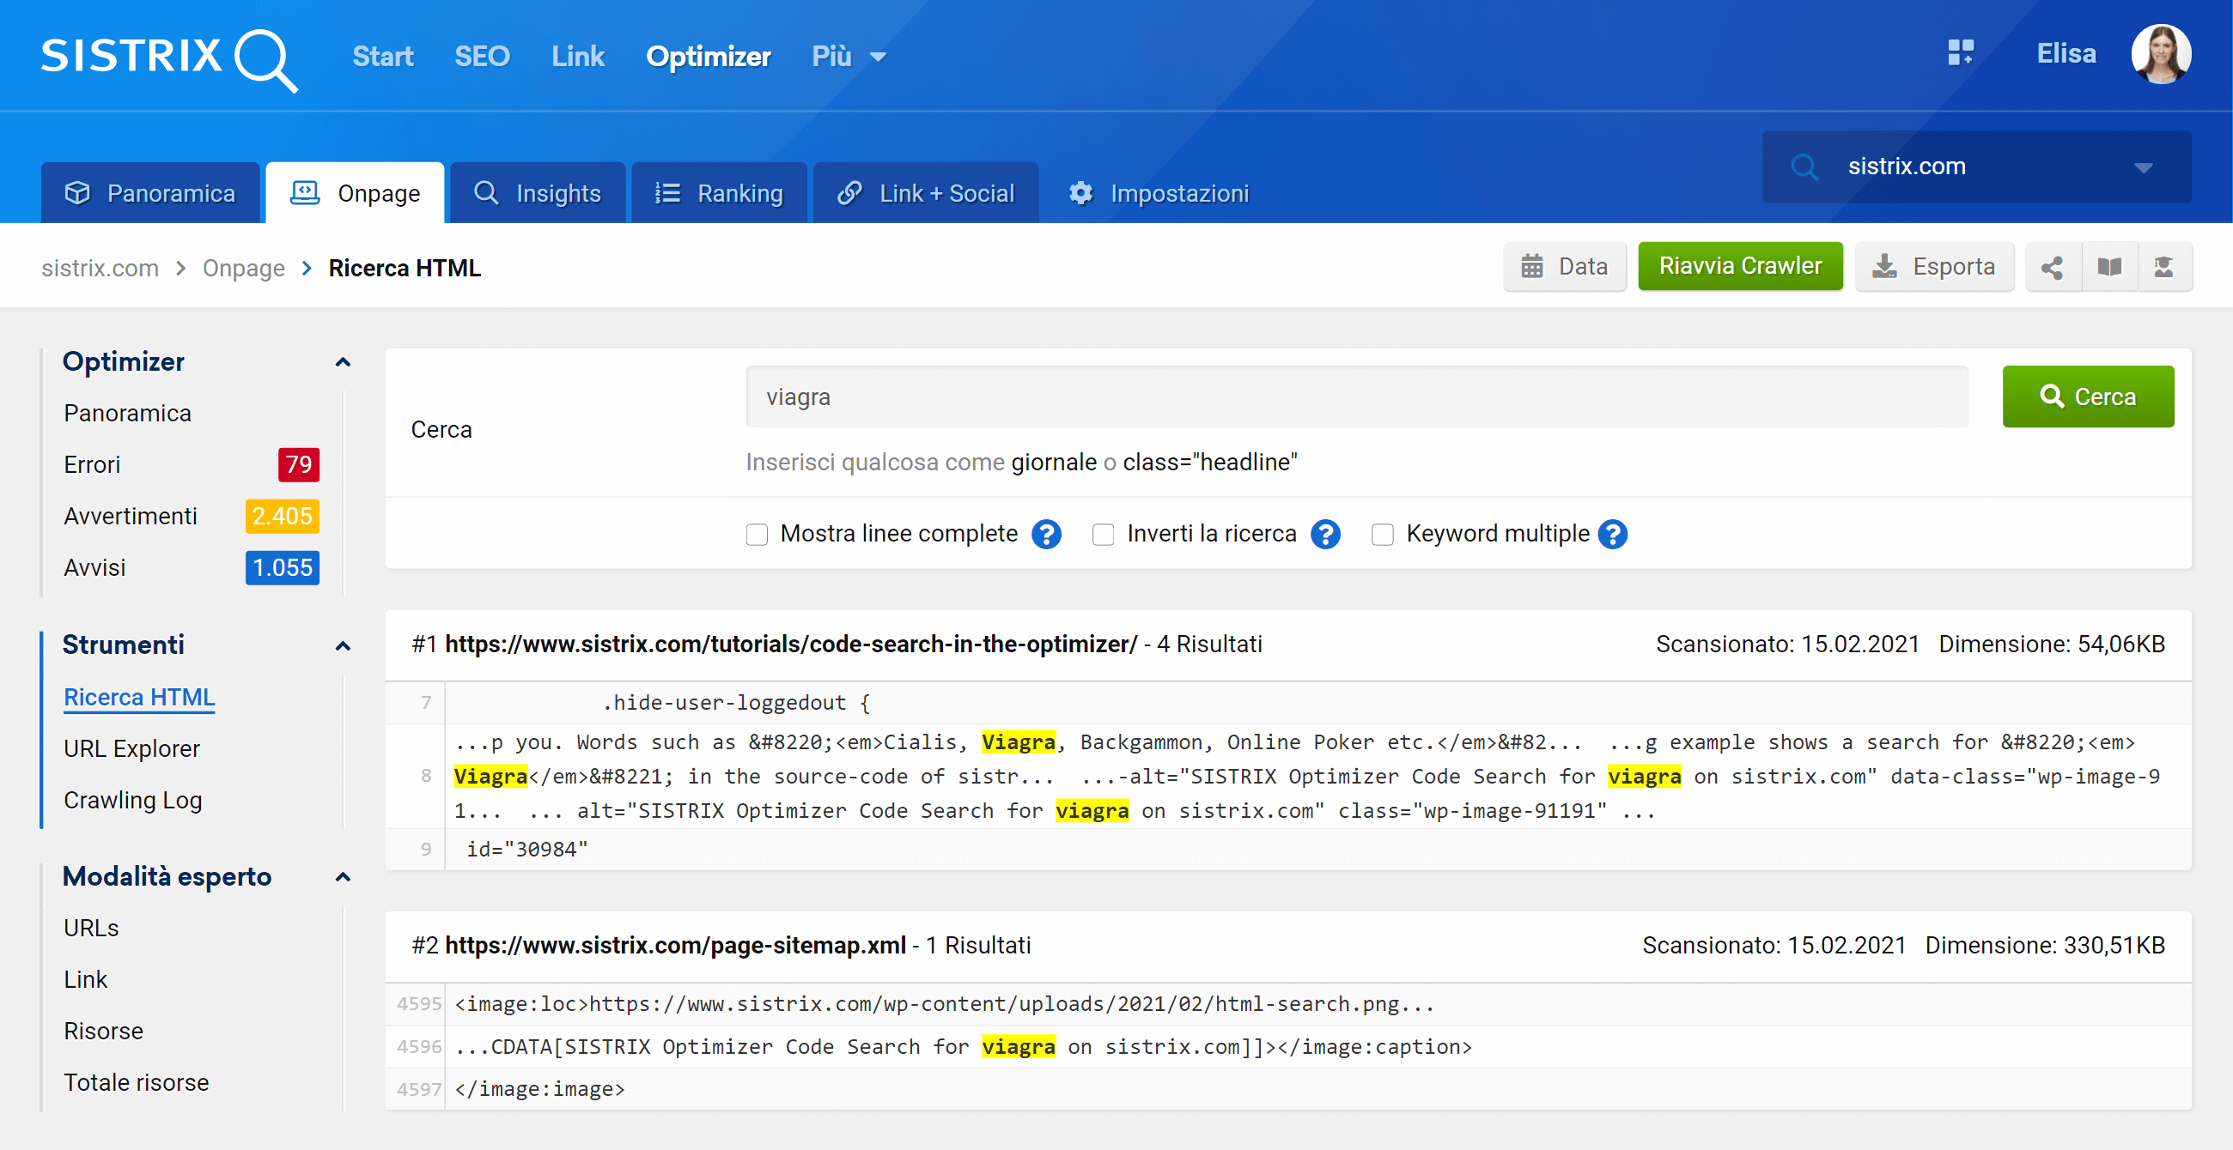This screenshot has height=1150, width=2233.
Task: Click the expert graduate icon button
Action: [2163, 267]
